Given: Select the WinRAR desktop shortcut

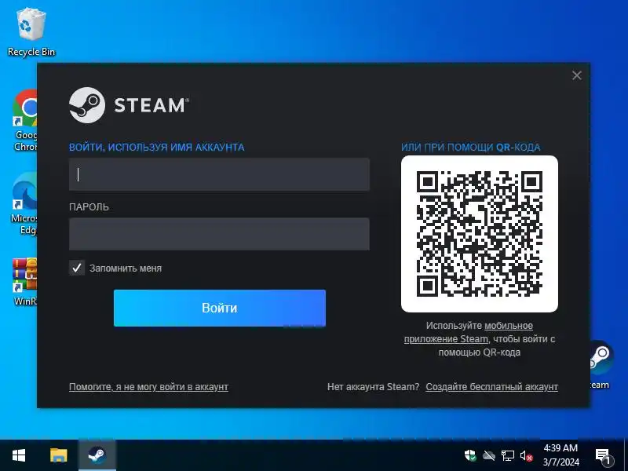Looking at the screenshot, I should pyautogui.click(x=24, y=283).
